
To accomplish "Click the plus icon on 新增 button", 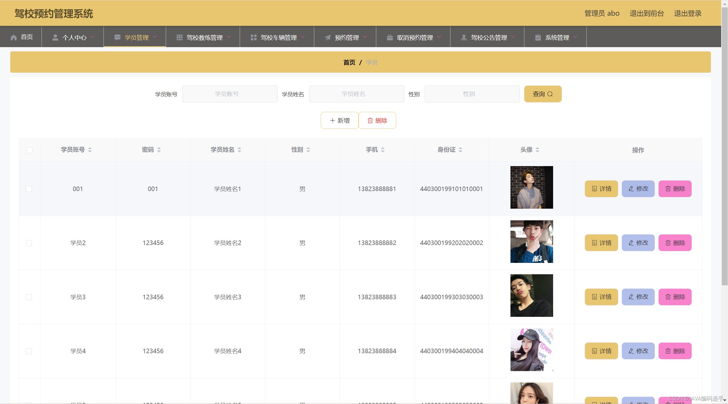I will pyautogui.click(x=332, y=121).
